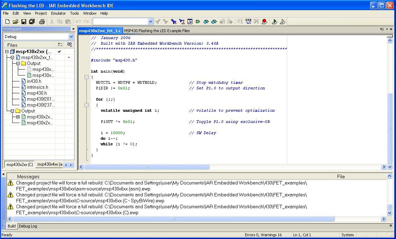The height and width of the screenshot is (239, 396).
Task: Fold the for loop code block
Action: [x=86, y=105]
